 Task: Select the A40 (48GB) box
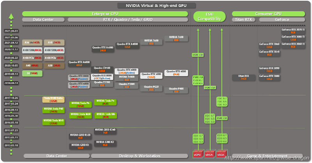coord(32,66)
